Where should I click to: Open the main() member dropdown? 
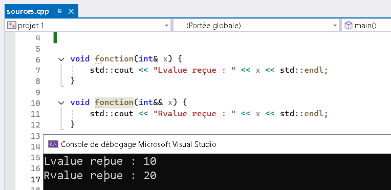click(366, 26)
